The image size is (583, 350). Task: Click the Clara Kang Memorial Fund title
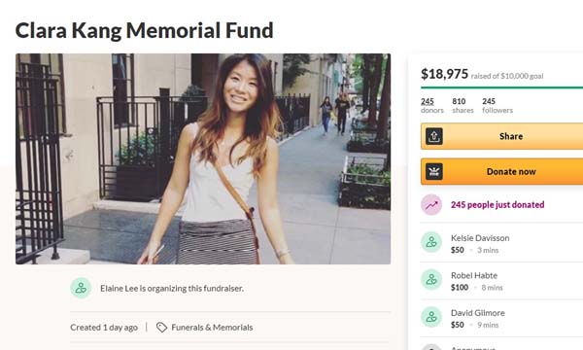[144, 30]
